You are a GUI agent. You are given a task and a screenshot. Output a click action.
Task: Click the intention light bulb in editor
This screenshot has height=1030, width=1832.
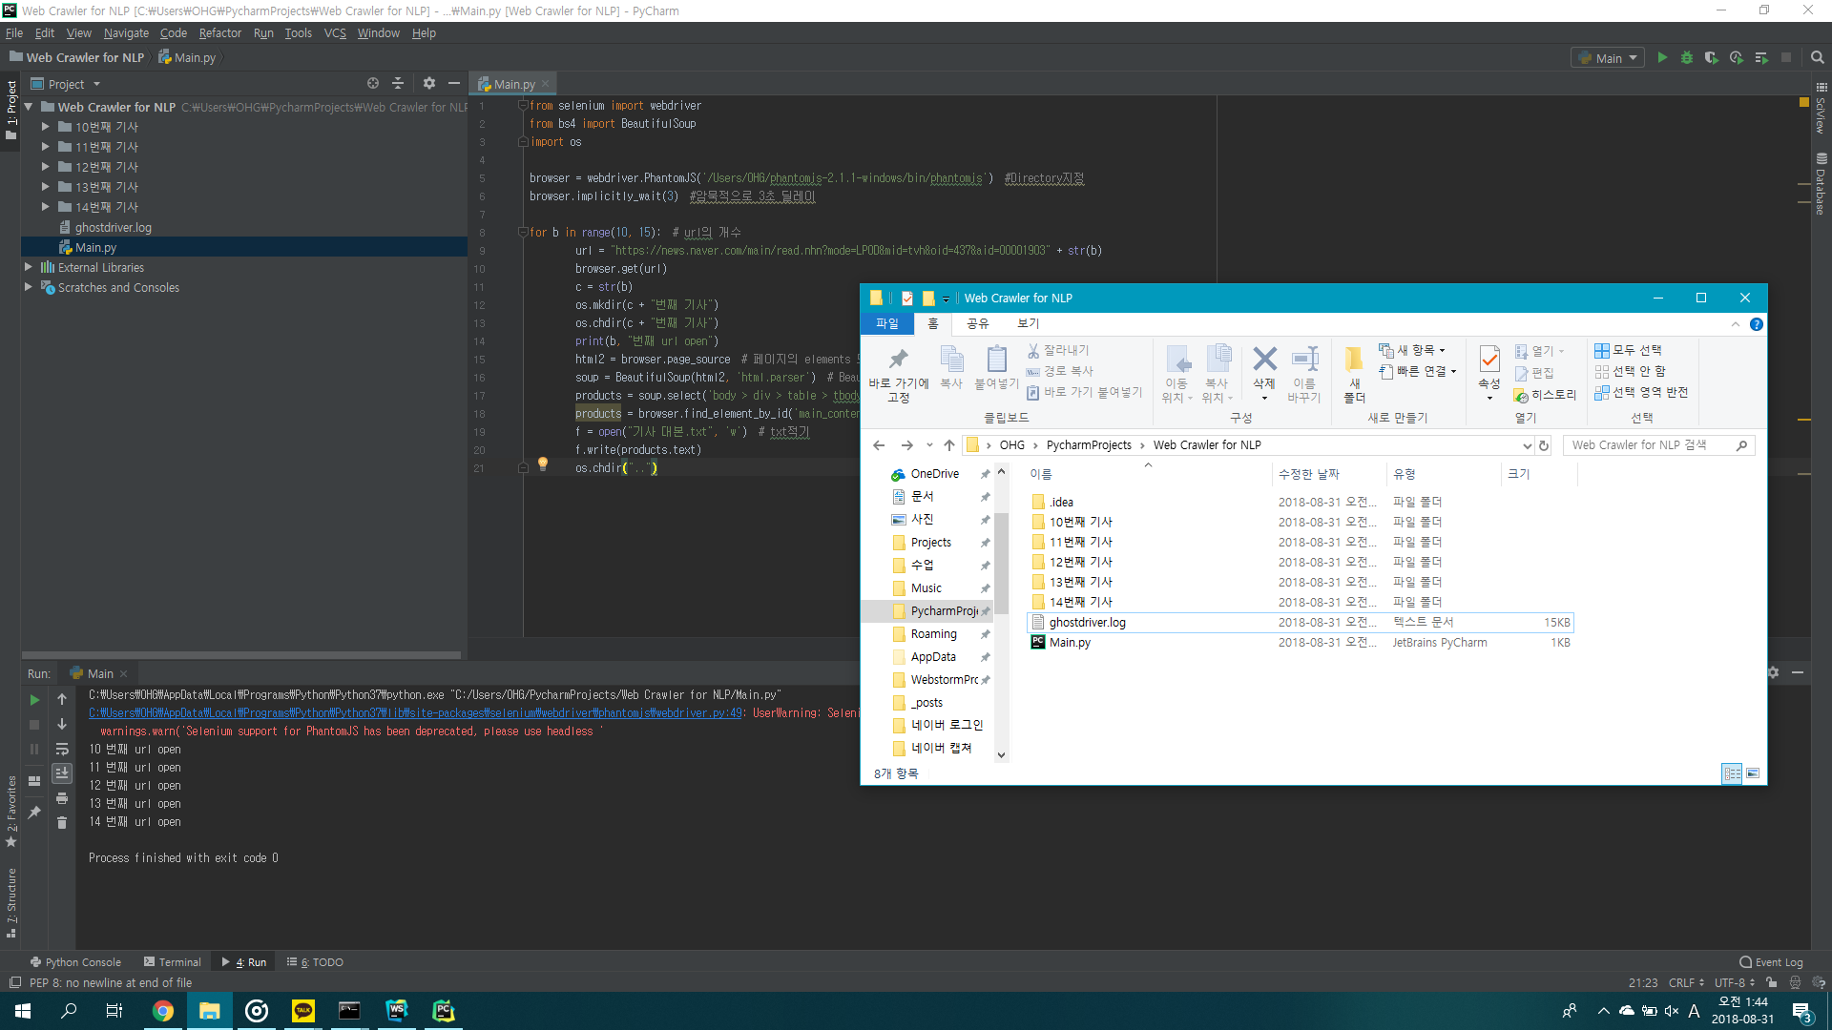pos(543,464)
